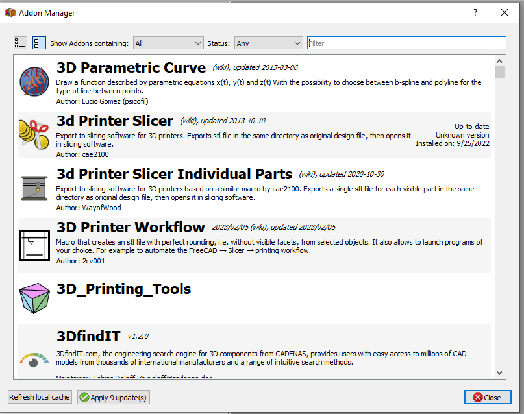Apply the 9 pending updates

pyautogui.click(x=113, y=396)
